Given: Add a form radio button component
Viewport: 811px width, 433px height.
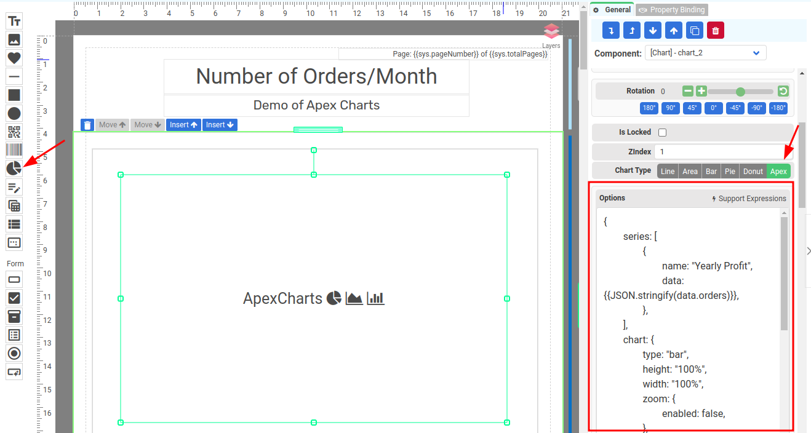Looking at the screenshot, I should [x=14, y=353].
